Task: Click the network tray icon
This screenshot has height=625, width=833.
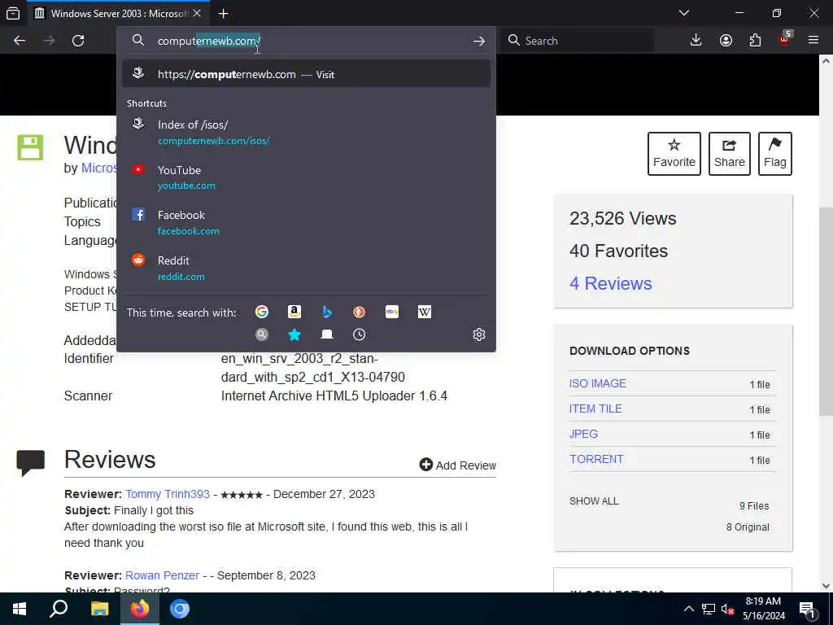Action: point(709,609)
